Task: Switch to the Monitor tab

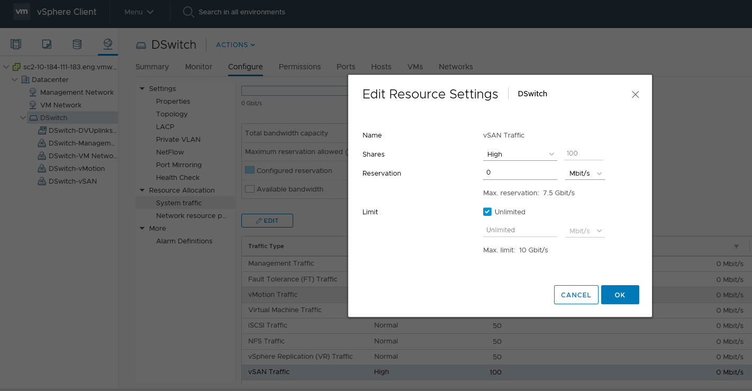Action: (198, 67)
